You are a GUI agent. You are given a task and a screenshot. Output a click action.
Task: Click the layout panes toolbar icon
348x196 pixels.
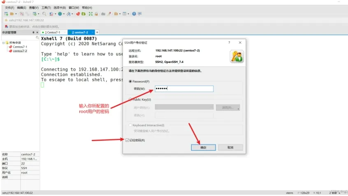(x=125, y=14)
